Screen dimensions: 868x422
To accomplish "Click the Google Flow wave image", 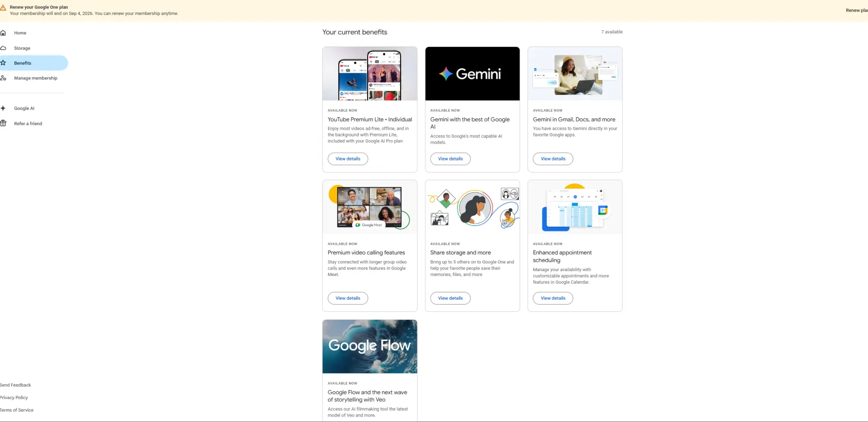I will [x=370, y=347].
